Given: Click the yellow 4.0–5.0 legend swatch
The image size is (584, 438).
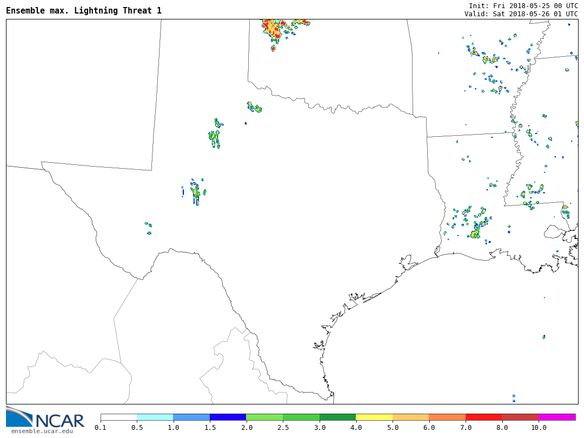Looking at the screenshot, I should click(374, 417).
